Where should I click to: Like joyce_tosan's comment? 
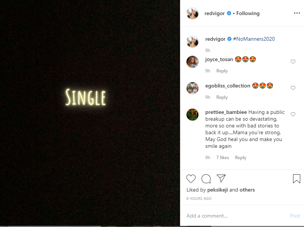click(x=293, y=61)
